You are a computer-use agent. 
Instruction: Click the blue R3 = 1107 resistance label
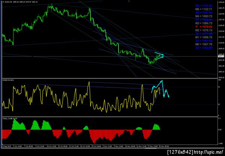coord(204,6)
